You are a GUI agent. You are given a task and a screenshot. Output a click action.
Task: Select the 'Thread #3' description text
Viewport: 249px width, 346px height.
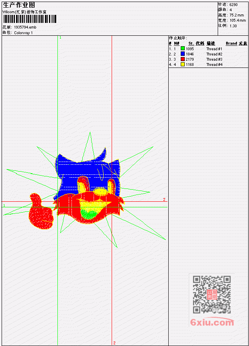point(214,59)
